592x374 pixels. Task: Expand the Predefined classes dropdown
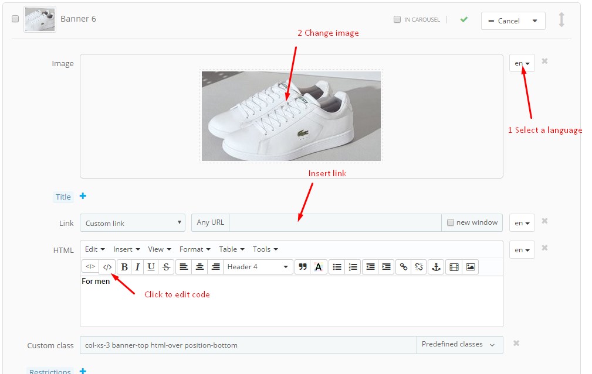[x=459, y=345]
